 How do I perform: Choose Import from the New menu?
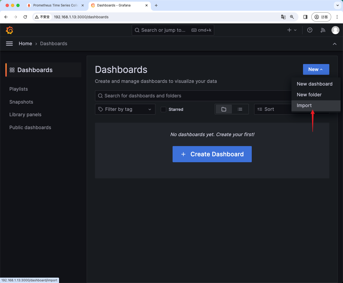pos(316,105)
